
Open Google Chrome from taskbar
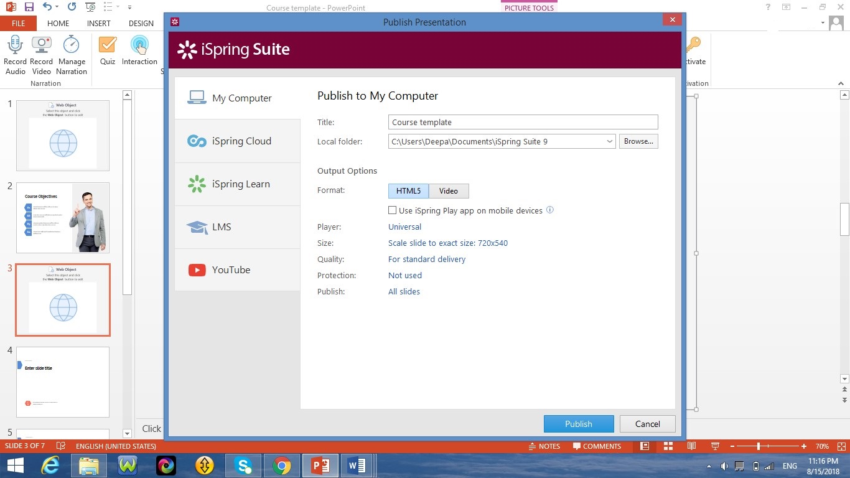pos(282,466)
